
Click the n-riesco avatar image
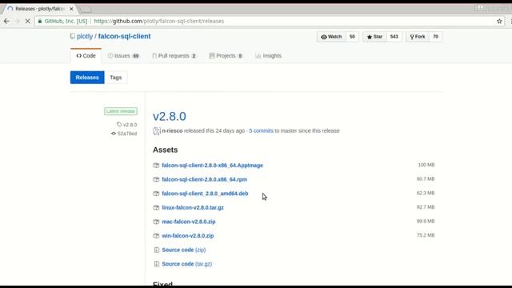pos(157,131)
